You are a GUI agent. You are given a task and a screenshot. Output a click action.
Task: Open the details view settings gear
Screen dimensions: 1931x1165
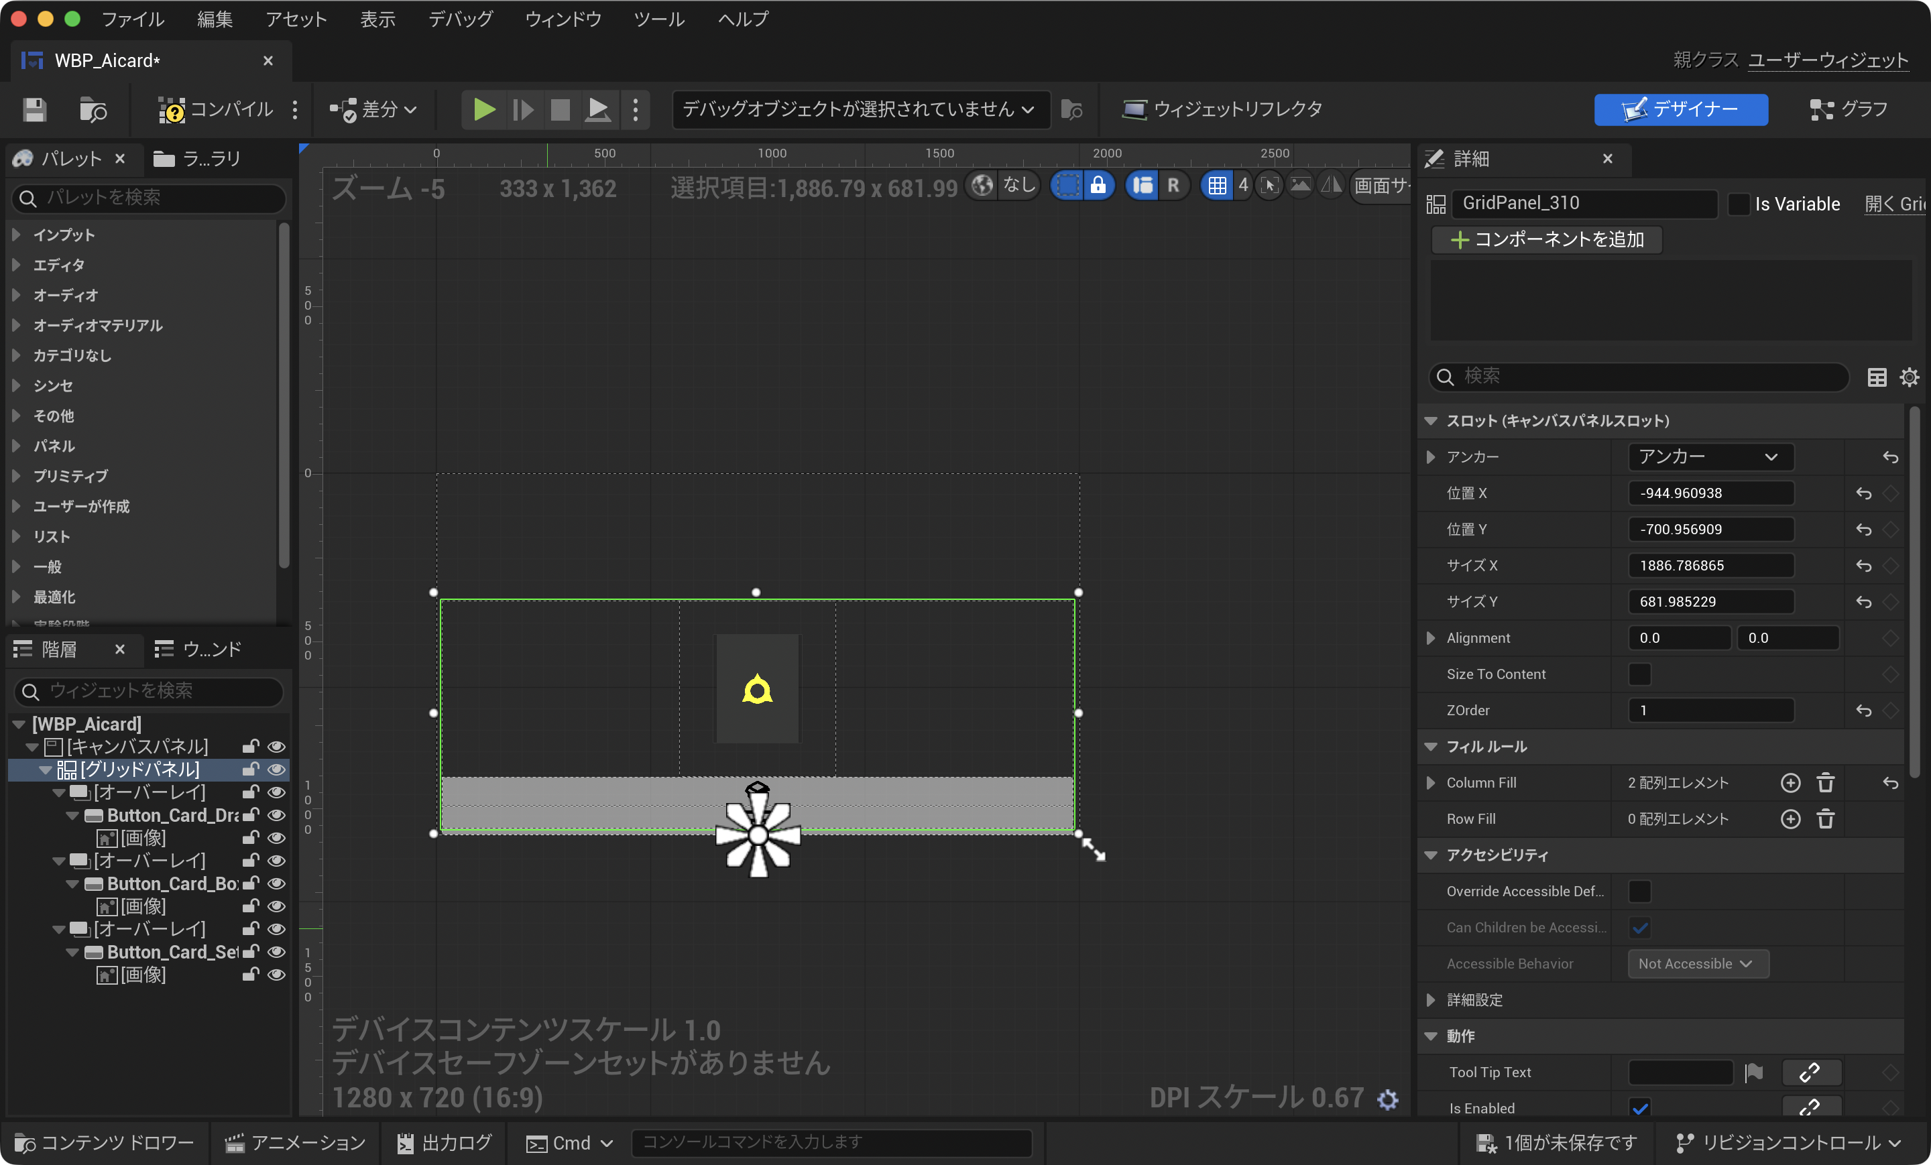1910,377
